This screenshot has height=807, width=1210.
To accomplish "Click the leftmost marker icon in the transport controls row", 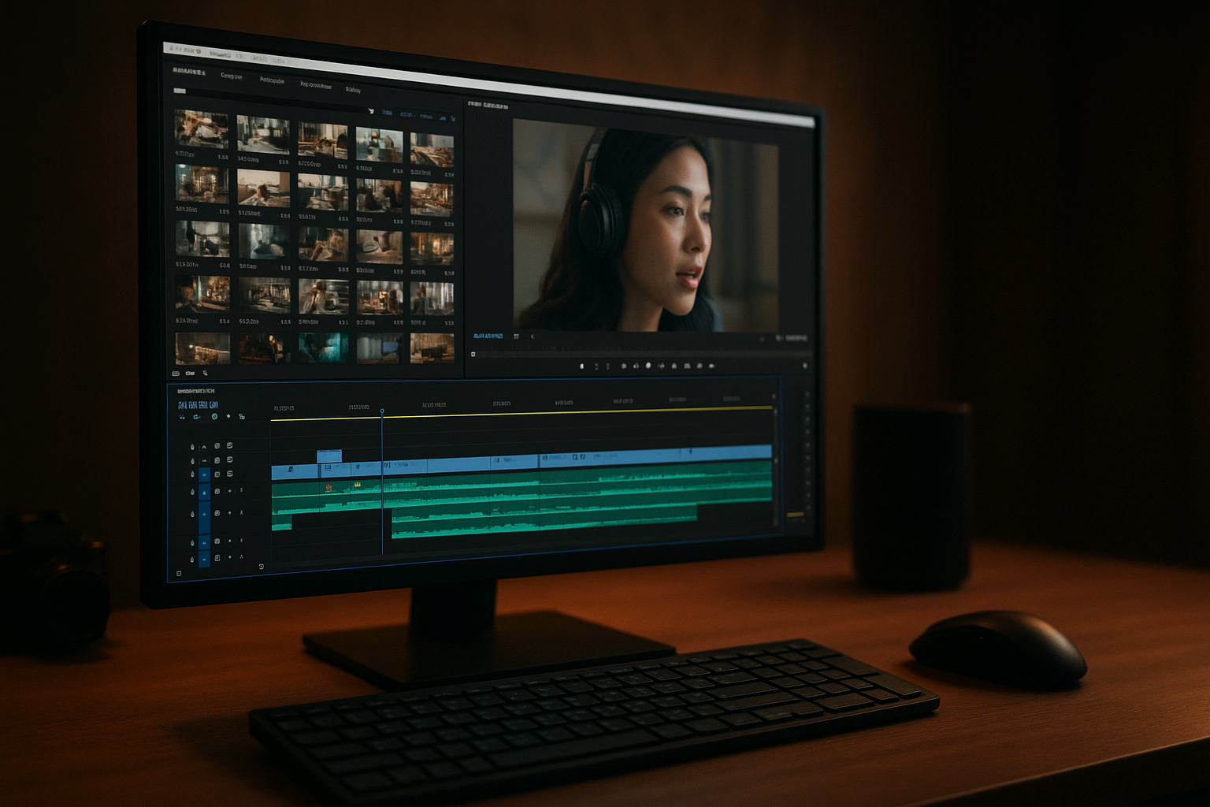I will [582, 366].
